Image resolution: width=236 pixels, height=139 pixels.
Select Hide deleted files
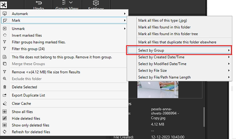click(64, 118)
